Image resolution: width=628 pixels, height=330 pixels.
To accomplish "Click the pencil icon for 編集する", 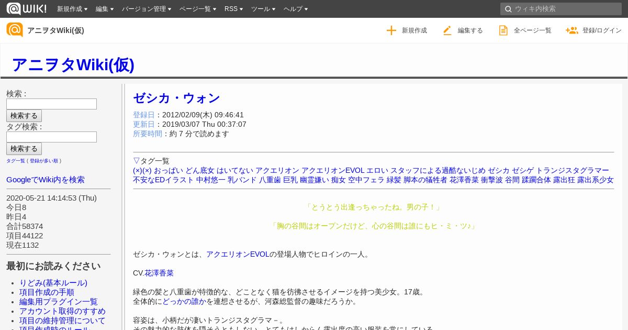I will (x=447, y=30).
